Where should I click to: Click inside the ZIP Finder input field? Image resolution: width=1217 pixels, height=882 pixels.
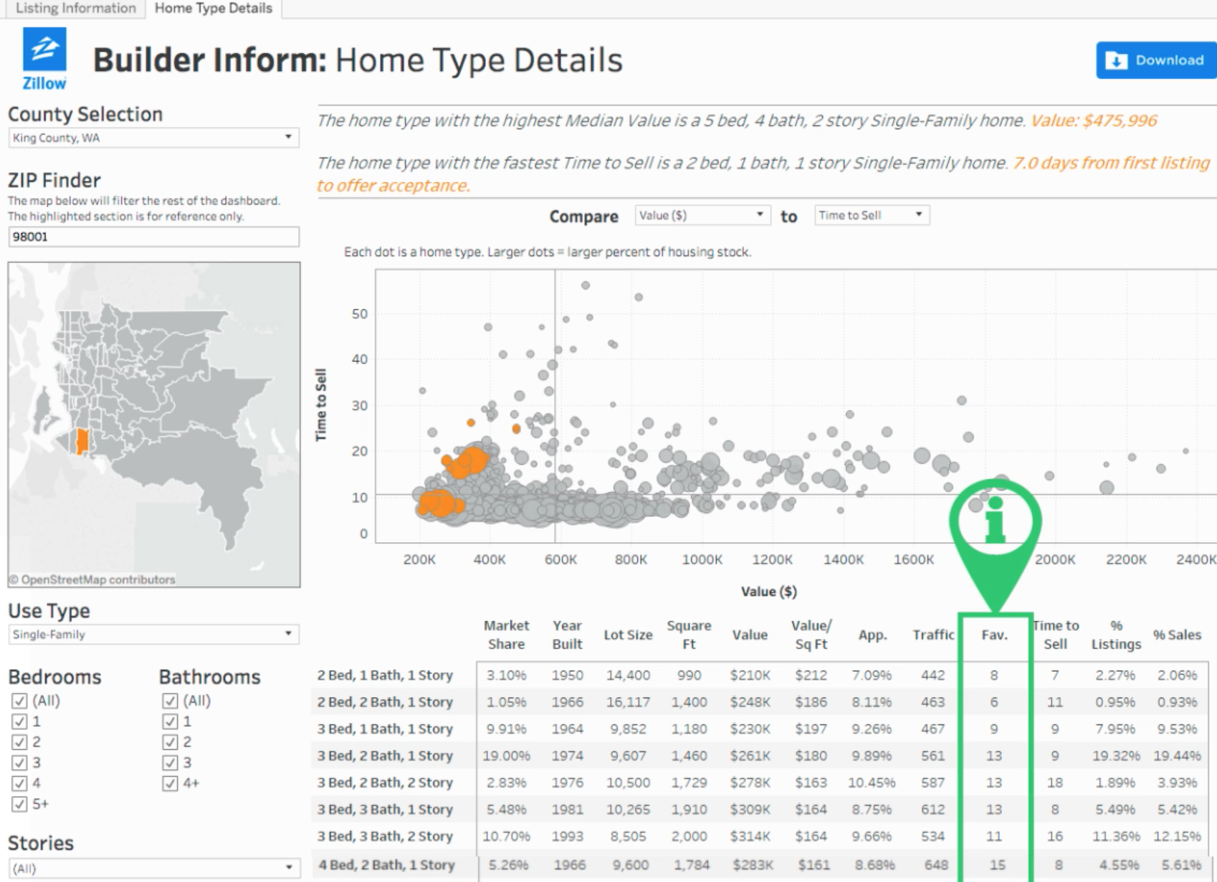153,237
